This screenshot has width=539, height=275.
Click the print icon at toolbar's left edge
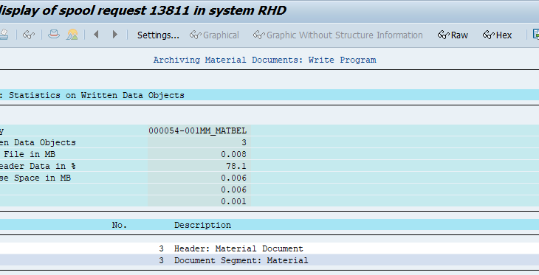4,35
